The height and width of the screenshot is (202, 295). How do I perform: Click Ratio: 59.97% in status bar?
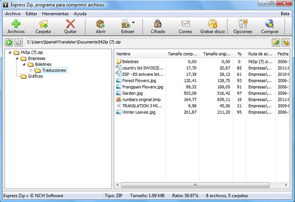(185, 196)
